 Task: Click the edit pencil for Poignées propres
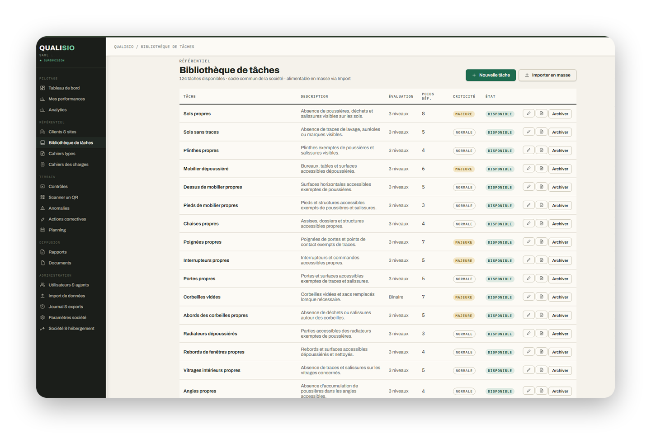[528, 242]
